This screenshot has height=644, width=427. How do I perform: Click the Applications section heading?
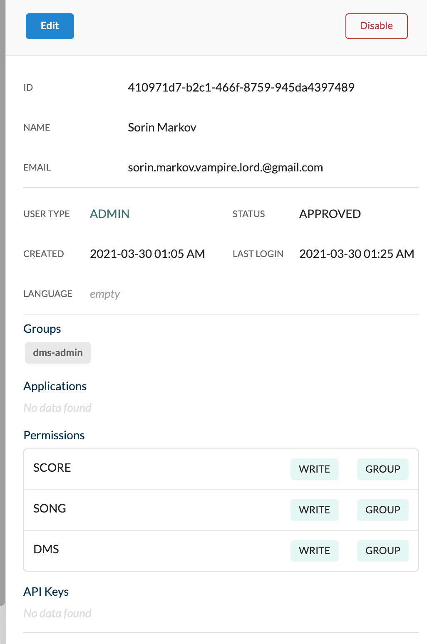click(55, 386)
